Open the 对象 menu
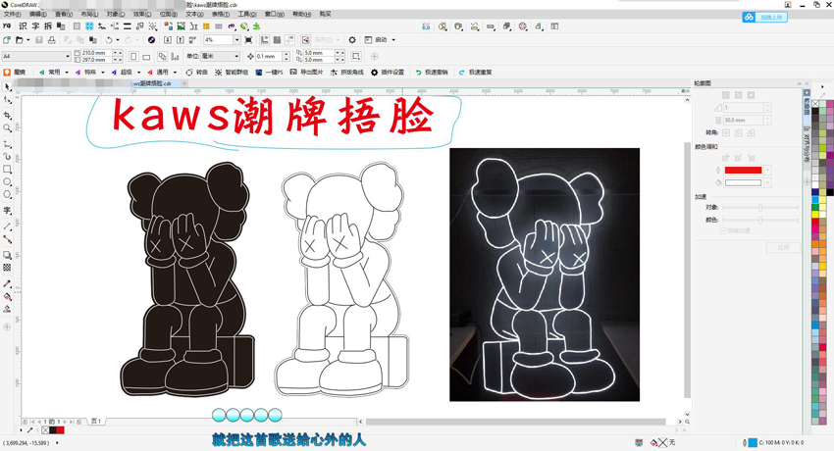This screenshot has height=451, width=834. click(x=116, y=15)
